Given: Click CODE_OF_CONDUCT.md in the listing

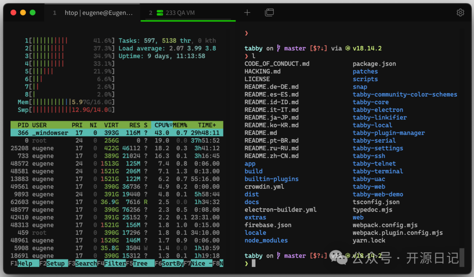Looking at the screenshot, I should (x=277, y=64).
